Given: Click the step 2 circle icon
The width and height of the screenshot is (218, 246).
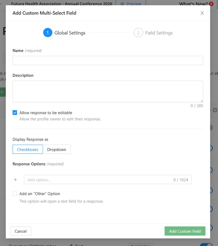Looking at the screenshot, I should pos(138,33).
